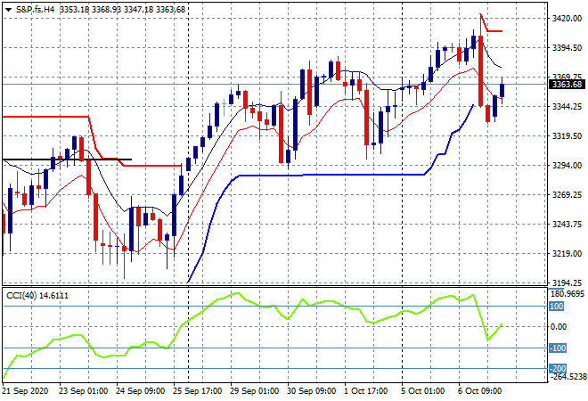Screen dimensions: 588x401
Task: Click the 3394.50 price scale label
Action: pos(567,47)
